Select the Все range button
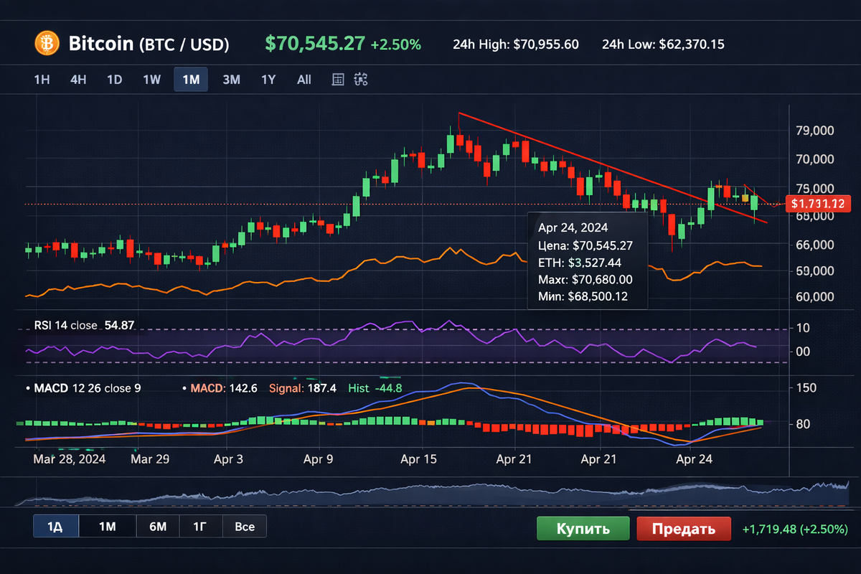The height and width of the screenshot is (574, 861). coord(245,527)
